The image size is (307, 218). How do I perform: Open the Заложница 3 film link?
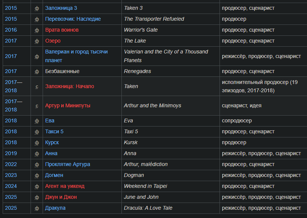click(61, 8)
